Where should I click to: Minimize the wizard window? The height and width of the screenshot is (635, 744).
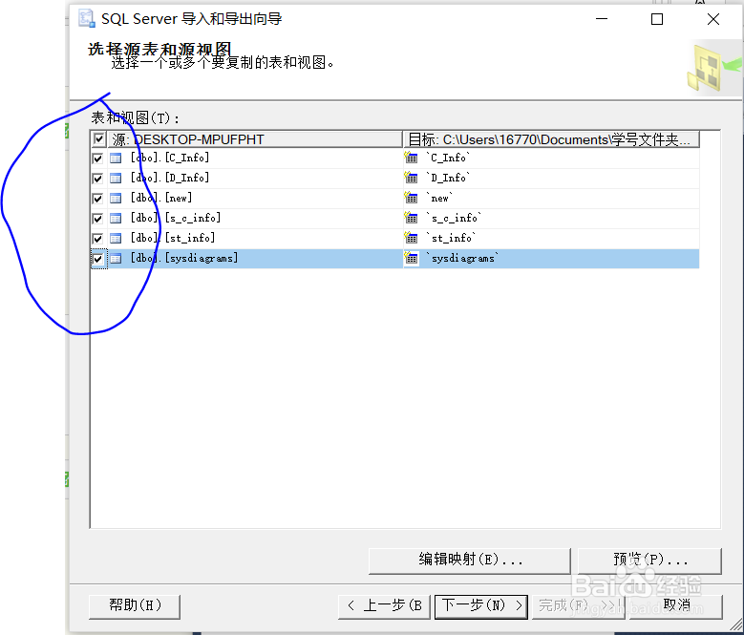click(x=602, y=19)
